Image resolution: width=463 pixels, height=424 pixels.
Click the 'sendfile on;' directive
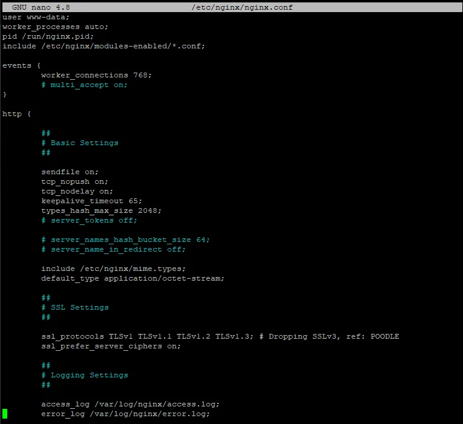70,172
